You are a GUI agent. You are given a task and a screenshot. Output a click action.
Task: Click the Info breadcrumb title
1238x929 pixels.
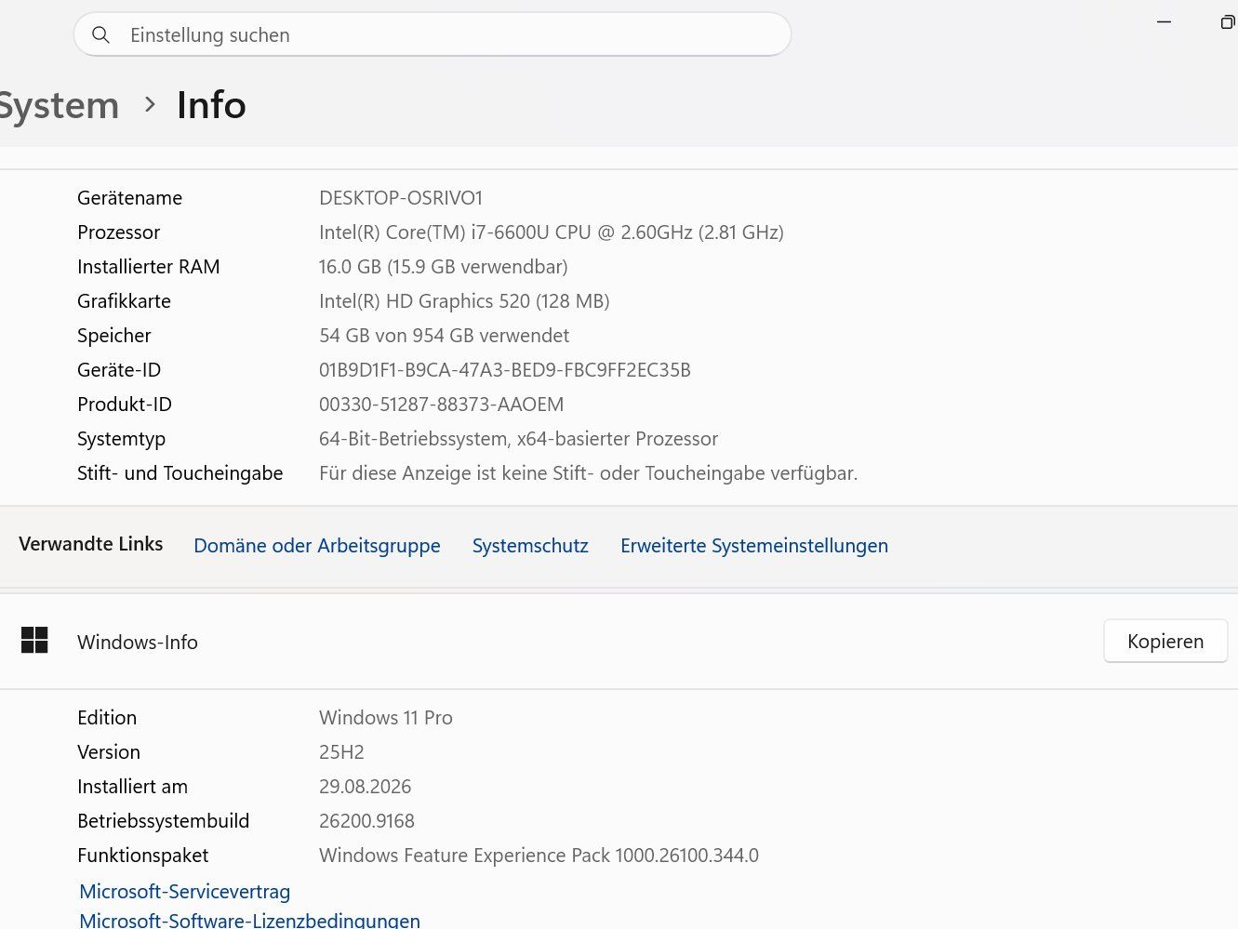(211, 105)
